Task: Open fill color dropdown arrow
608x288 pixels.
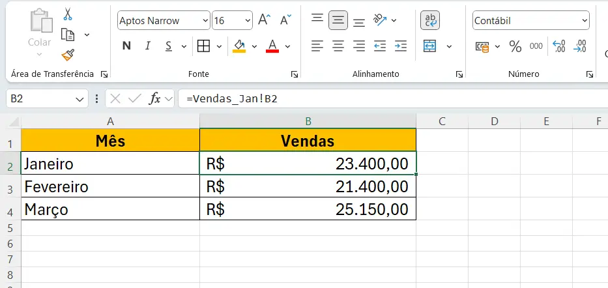Action: (254, 46)
